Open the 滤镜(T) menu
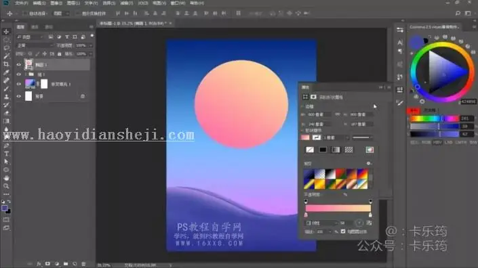The width and height of the screenshot is (478, 268). (x=126, y=3)
